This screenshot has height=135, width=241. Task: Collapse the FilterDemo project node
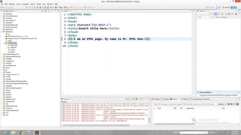[x=2, y=31]
